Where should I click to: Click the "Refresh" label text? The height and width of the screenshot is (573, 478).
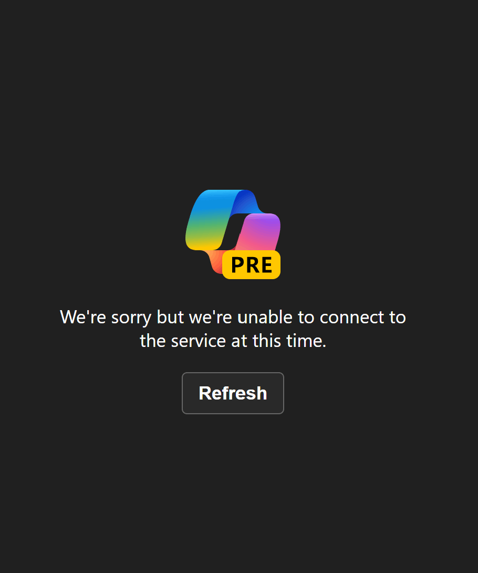coord(233,393)
